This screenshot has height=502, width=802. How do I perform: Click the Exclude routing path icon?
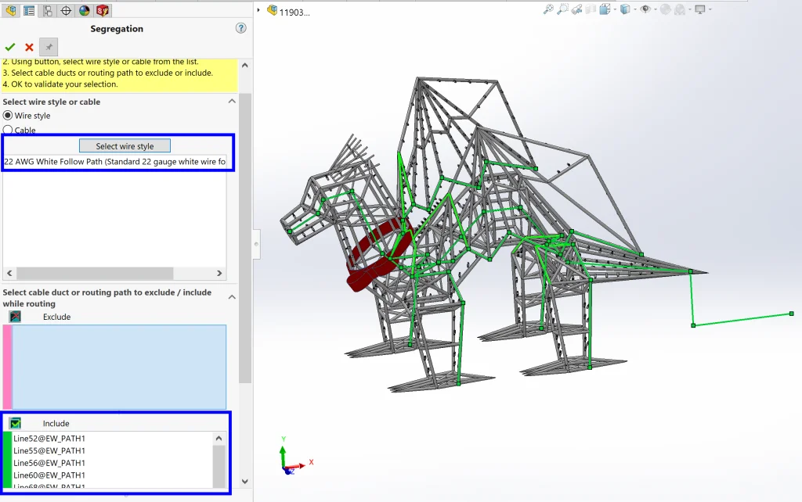(15, 317)
